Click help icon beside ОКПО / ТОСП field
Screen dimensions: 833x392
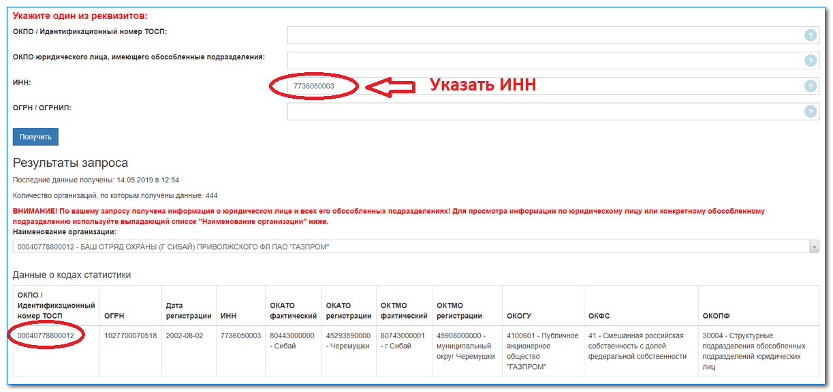tap(810, 35)
